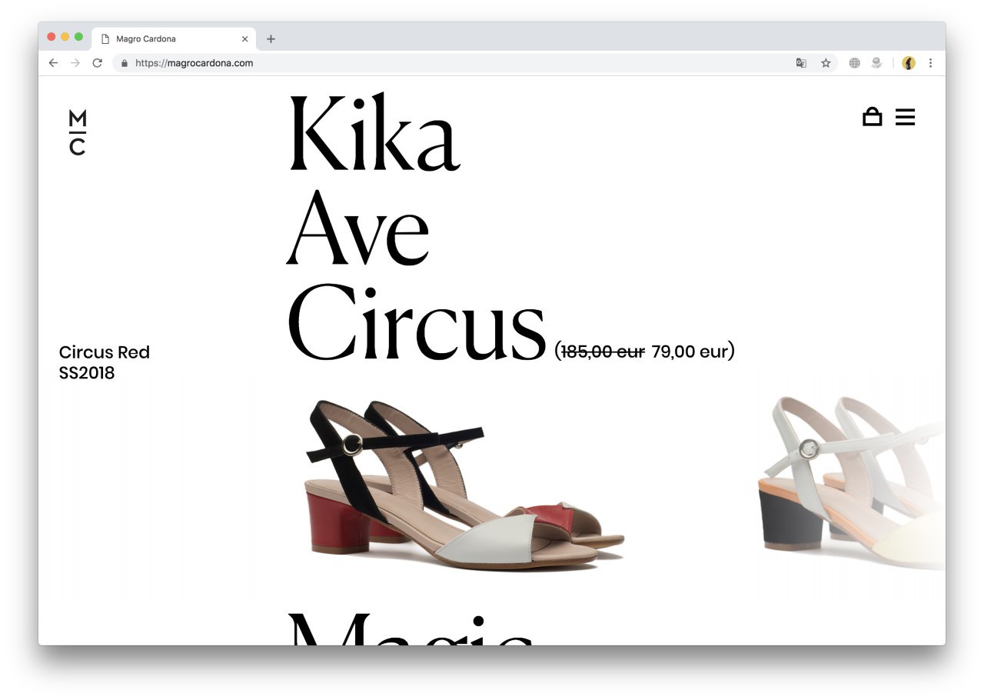The width and height of the screenshot is (984, 700).
Task: Click the MC logo
Action: 78,132
